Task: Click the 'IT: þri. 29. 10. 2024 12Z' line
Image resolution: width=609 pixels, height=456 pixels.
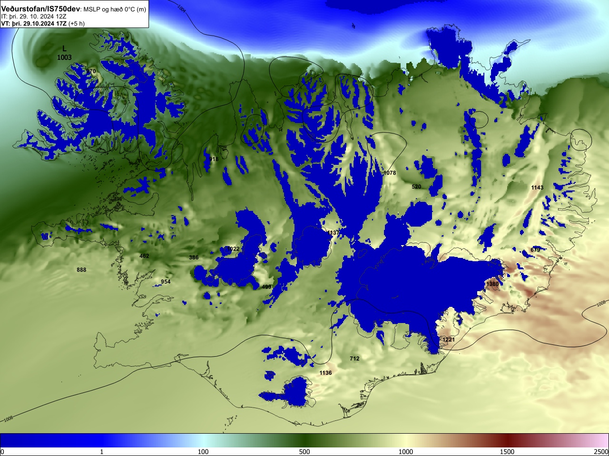Action: click(33, 16)
